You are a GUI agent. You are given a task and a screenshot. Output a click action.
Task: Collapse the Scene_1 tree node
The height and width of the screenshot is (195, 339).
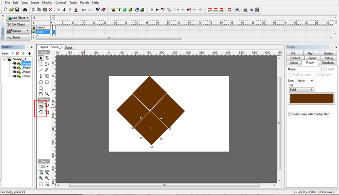4,59
